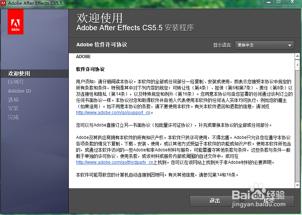Screen dimensions: 302x215
Task: Click the license scrollbar down arrow
Action: click(297, 185)
